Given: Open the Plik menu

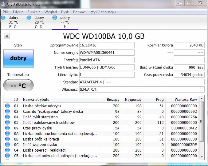Looking at the screenshot, I should click(x=6, y=12).
